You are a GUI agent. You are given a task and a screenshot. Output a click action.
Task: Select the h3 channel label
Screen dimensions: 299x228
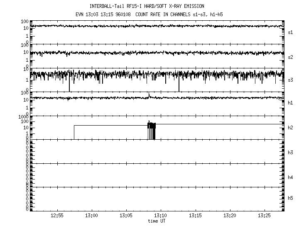tap(291, 153)
